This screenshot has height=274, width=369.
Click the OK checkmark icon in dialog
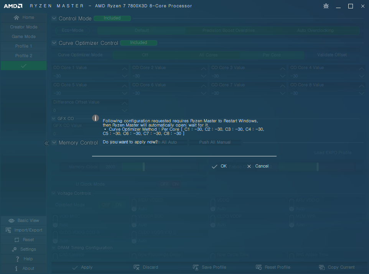(214, 167)
